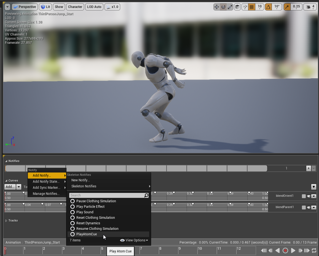Open the Lit view mode menu
319x256 pixels.
45,7
